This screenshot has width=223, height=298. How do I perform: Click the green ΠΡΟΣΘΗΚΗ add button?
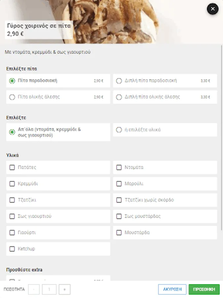204,289
